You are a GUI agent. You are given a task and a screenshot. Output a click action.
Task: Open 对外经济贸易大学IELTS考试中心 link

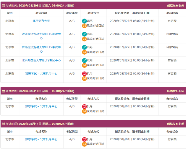click(x=41, y=36)
